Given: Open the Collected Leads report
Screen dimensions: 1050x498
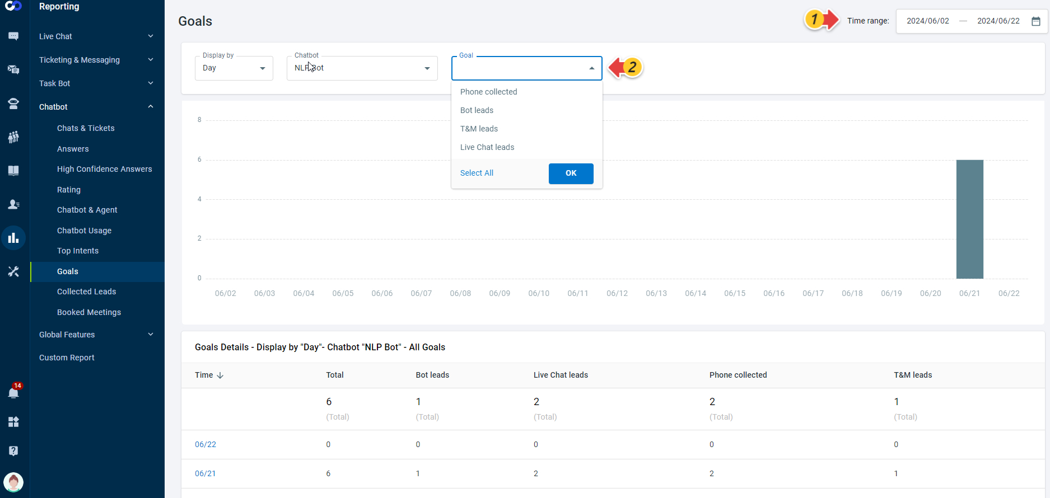Looking at the screenshot, I should coord(87,292).
